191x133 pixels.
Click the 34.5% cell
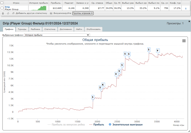click(x=109, y=8)
